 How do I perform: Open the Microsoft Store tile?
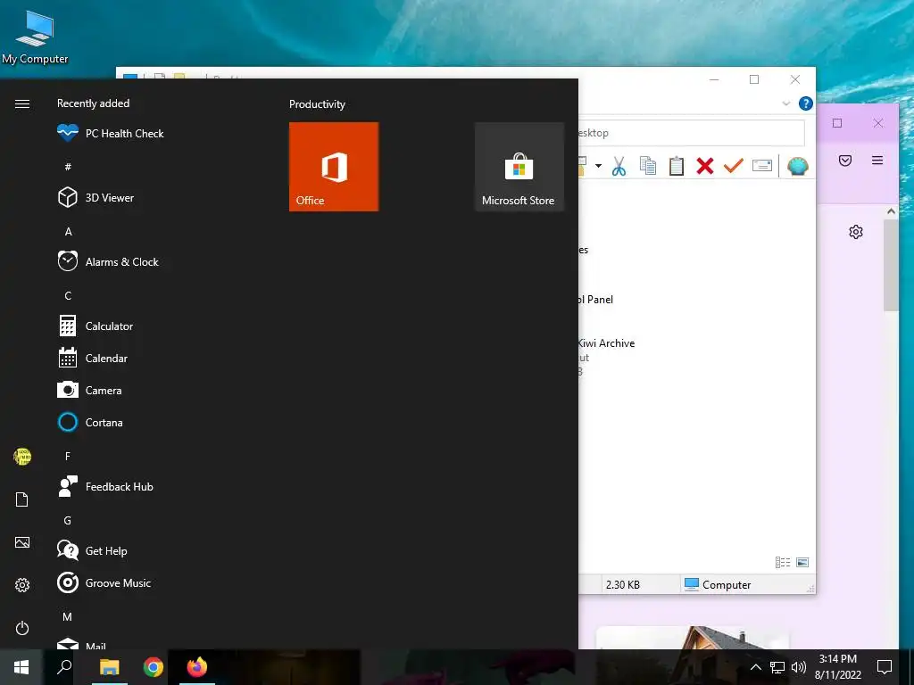tap(519, 167)
